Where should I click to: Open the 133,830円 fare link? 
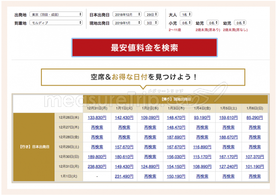click(97, 118)
